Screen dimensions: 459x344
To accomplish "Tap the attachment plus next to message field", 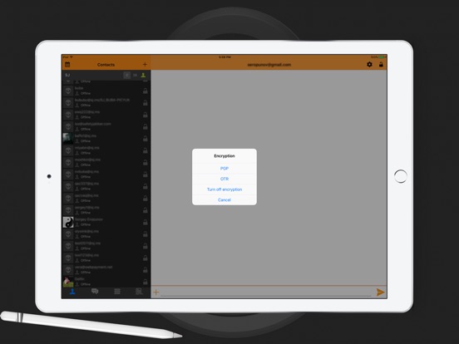I will pos(156,292).
